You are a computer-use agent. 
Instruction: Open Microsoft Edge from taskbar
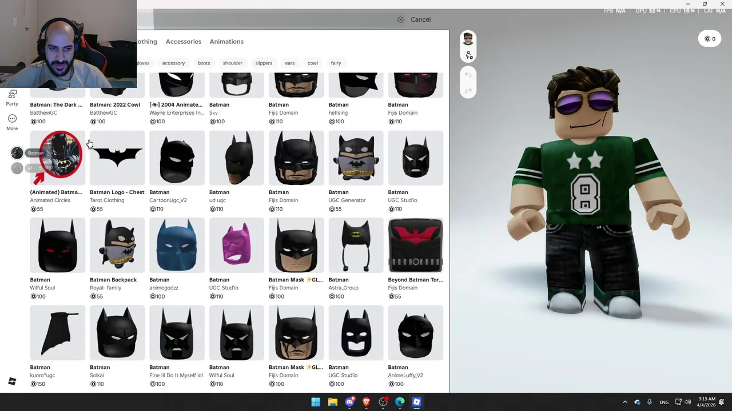pos(400,402)
